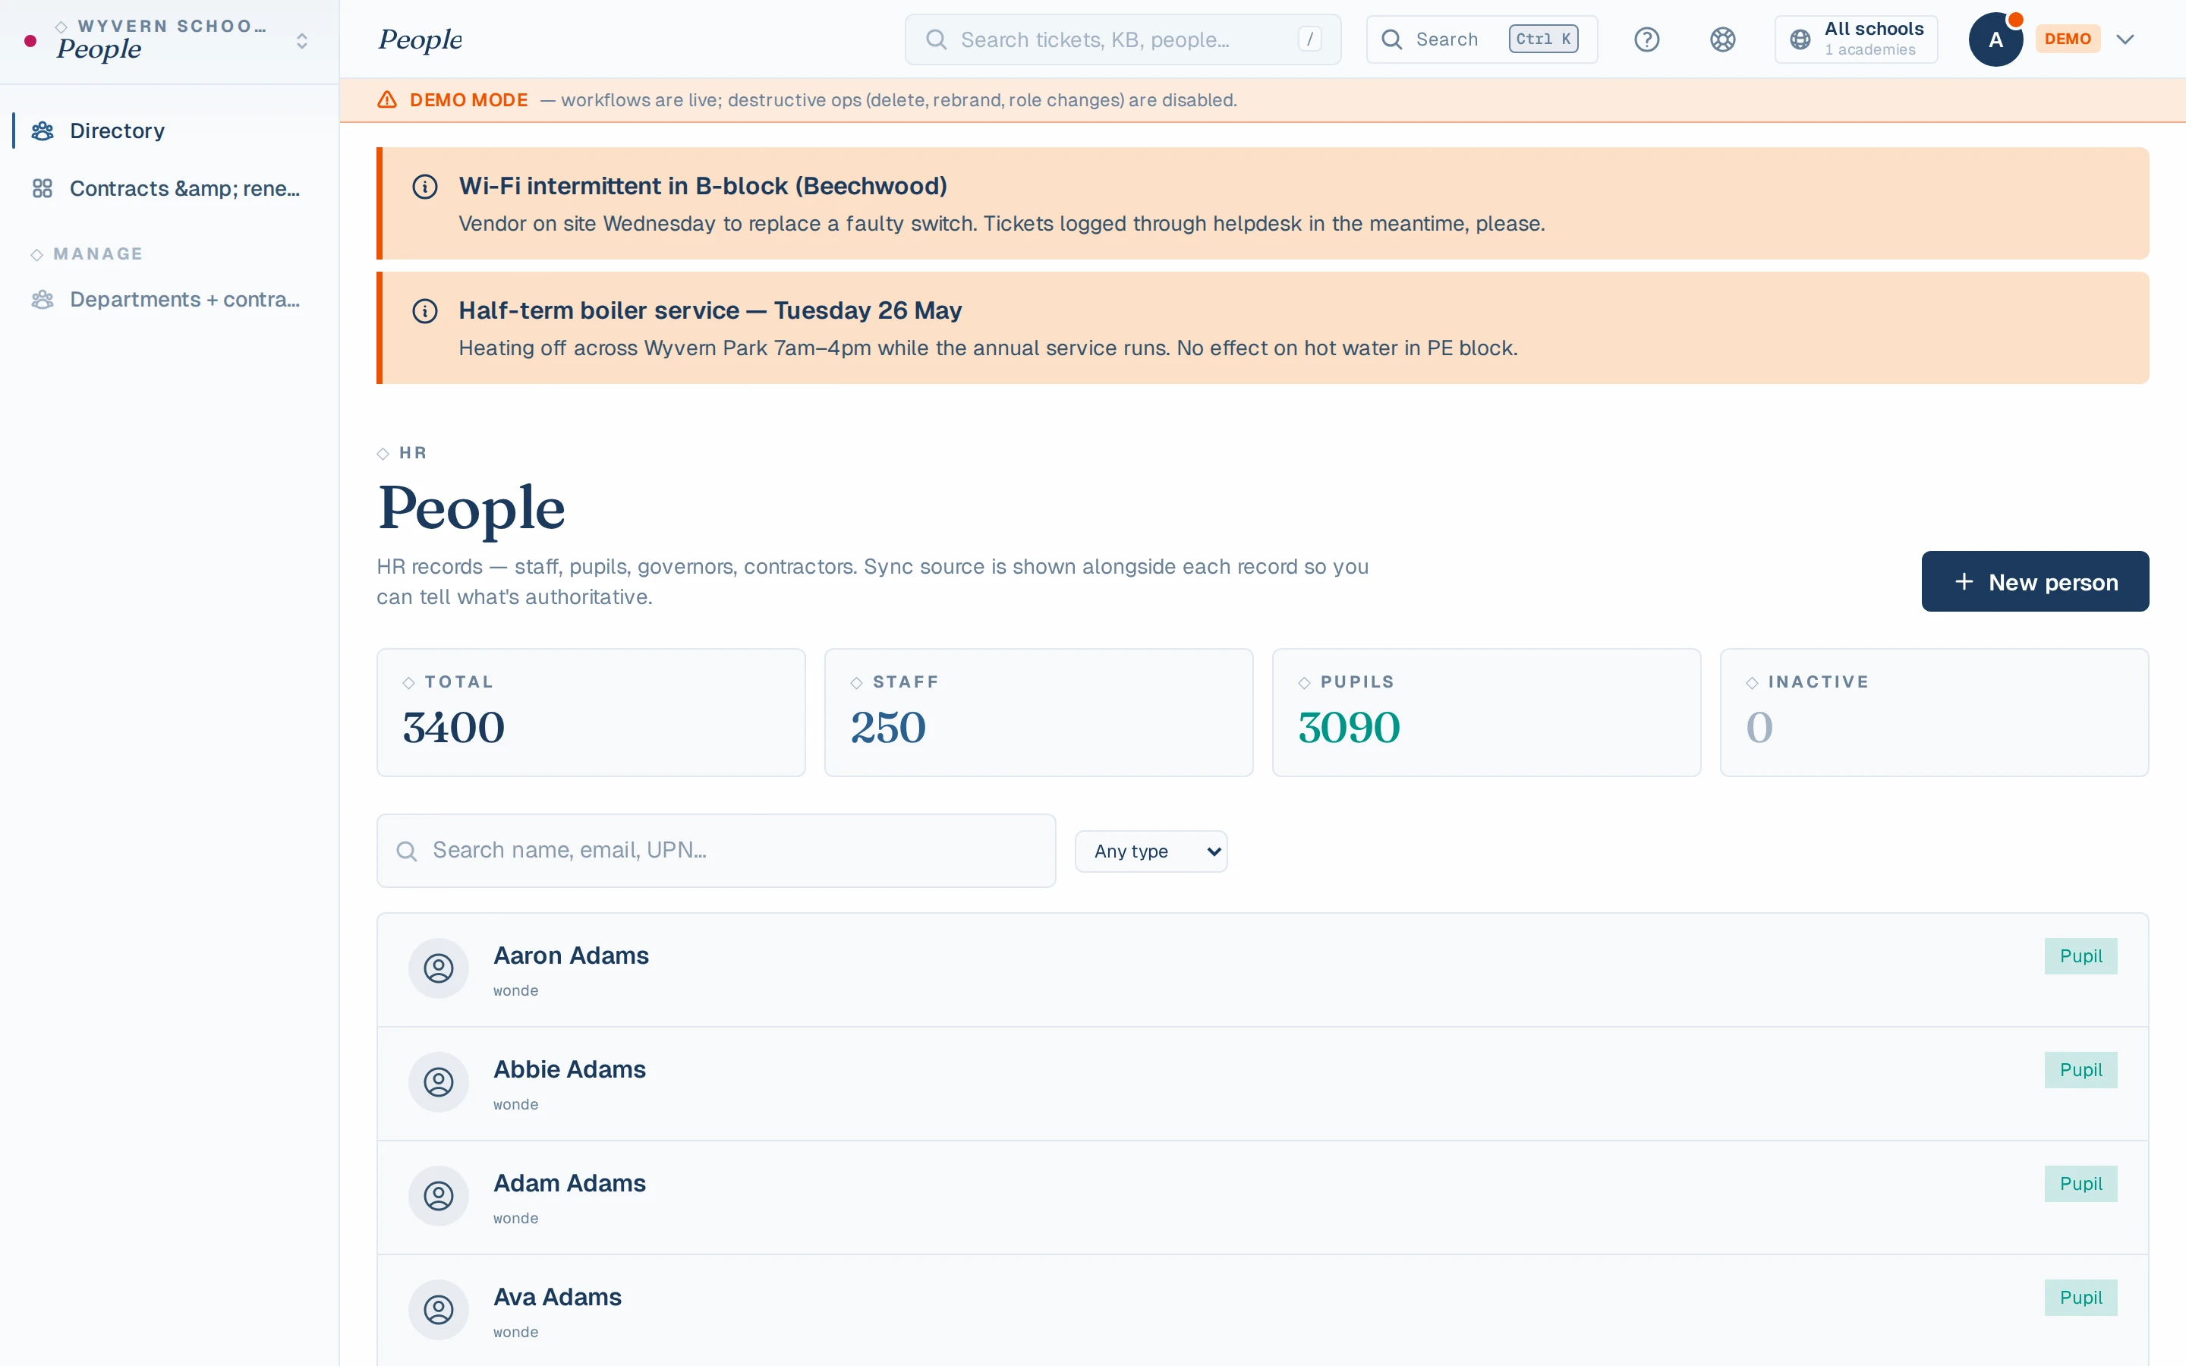2186x1366 pixels.
Task: Click the Staff 250 stat card
Action: coord(1039,713)
